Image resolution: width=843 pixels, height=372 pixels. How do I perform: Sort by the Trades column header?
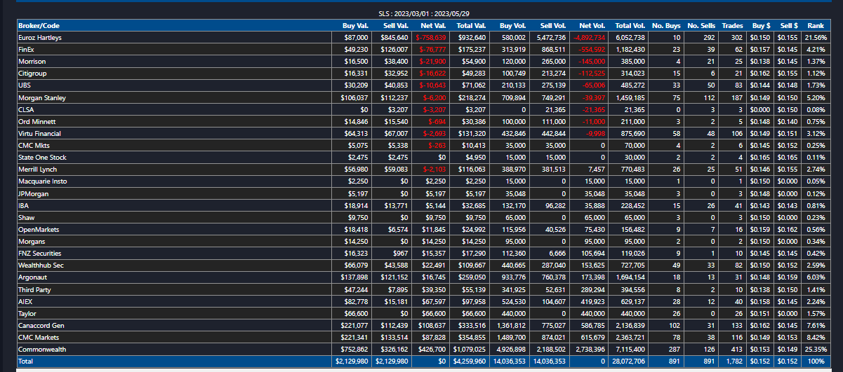(x=734, y=25)
